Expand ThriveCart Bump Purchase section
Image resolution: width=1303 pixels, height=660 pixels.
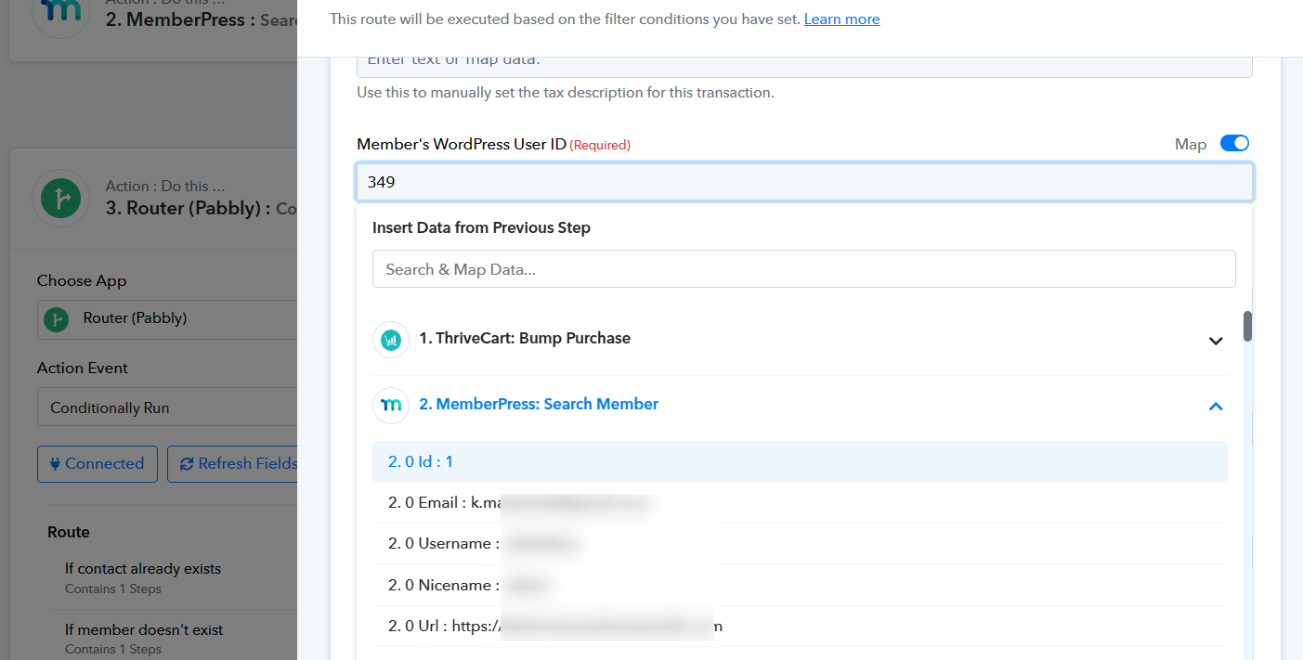(x=1215, y=341)
